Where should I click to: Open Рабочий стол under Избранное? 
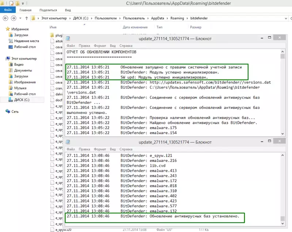click(25, 47)
